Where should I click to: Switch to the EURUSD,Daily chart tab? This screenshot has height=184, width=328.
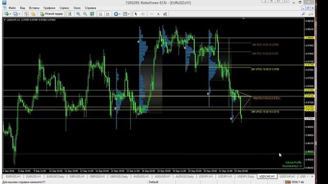coord(55,176)
